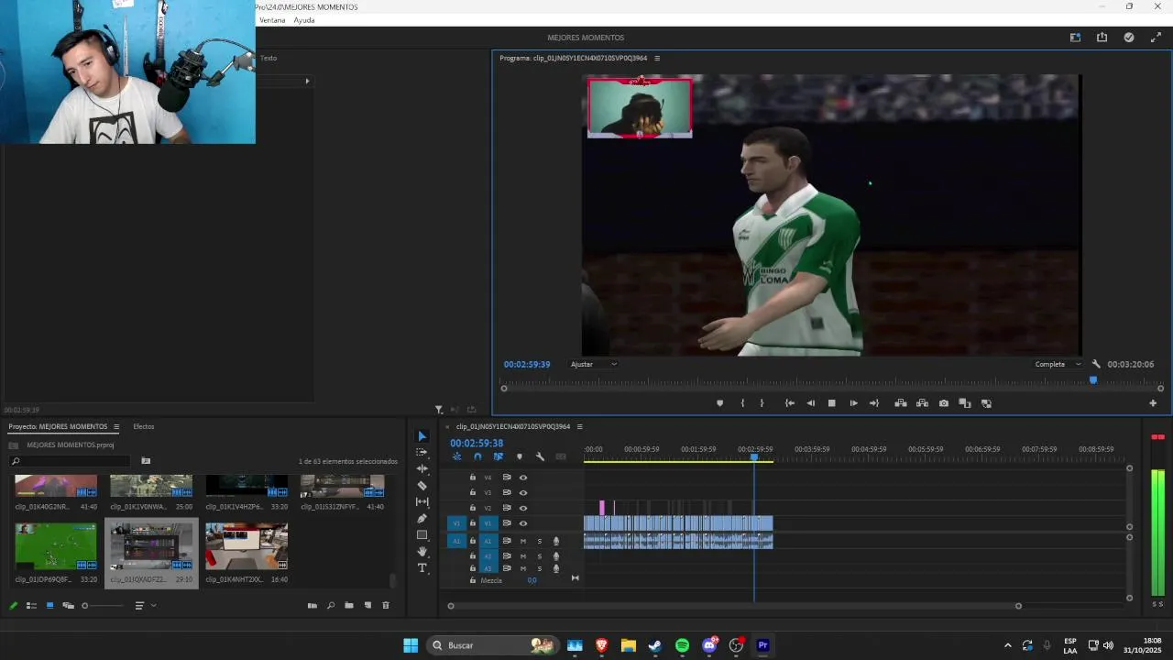Open the Ayuda menu
Screen dimensions: 1173x660
tap(304, 20)
